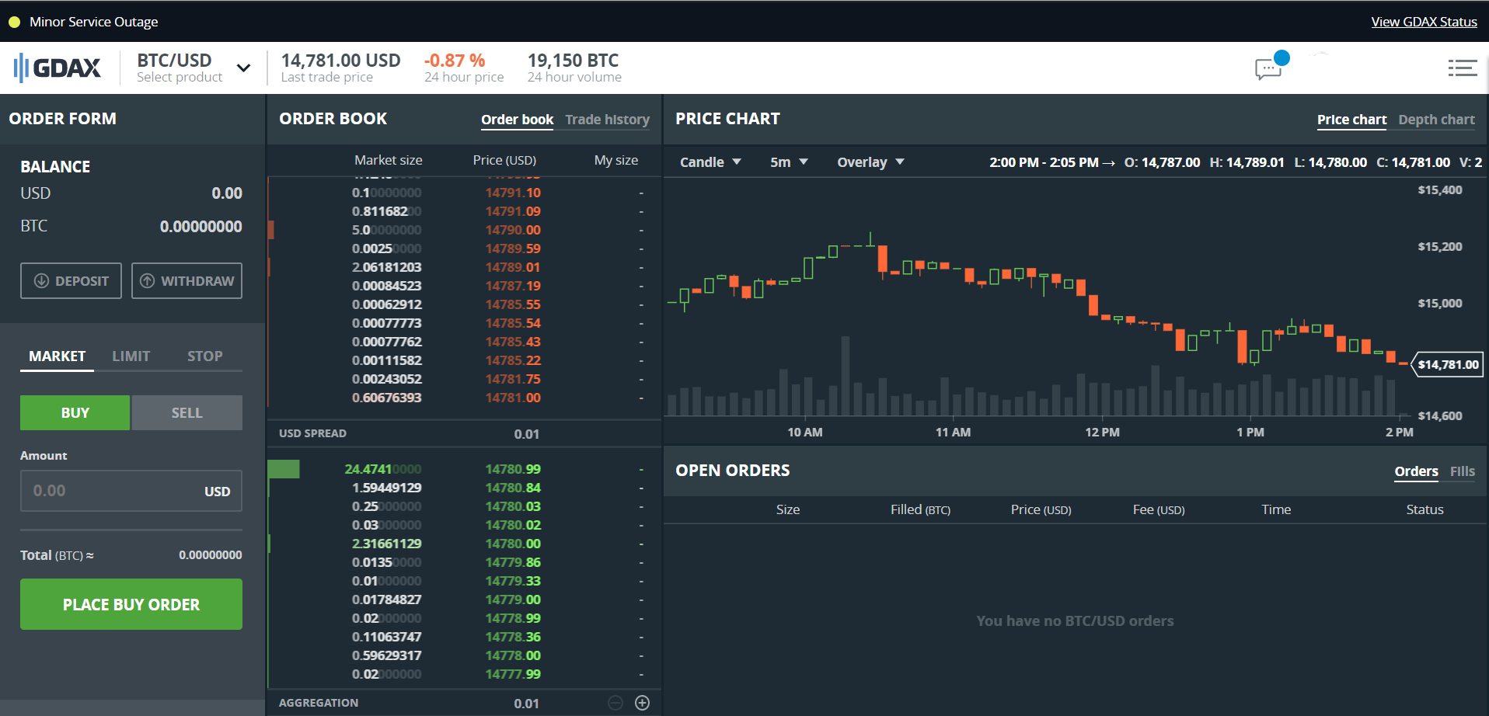Click ask price 14781.00 in order book
The height and width of the screenshot is (716, 1489).
tap(513, 398)
